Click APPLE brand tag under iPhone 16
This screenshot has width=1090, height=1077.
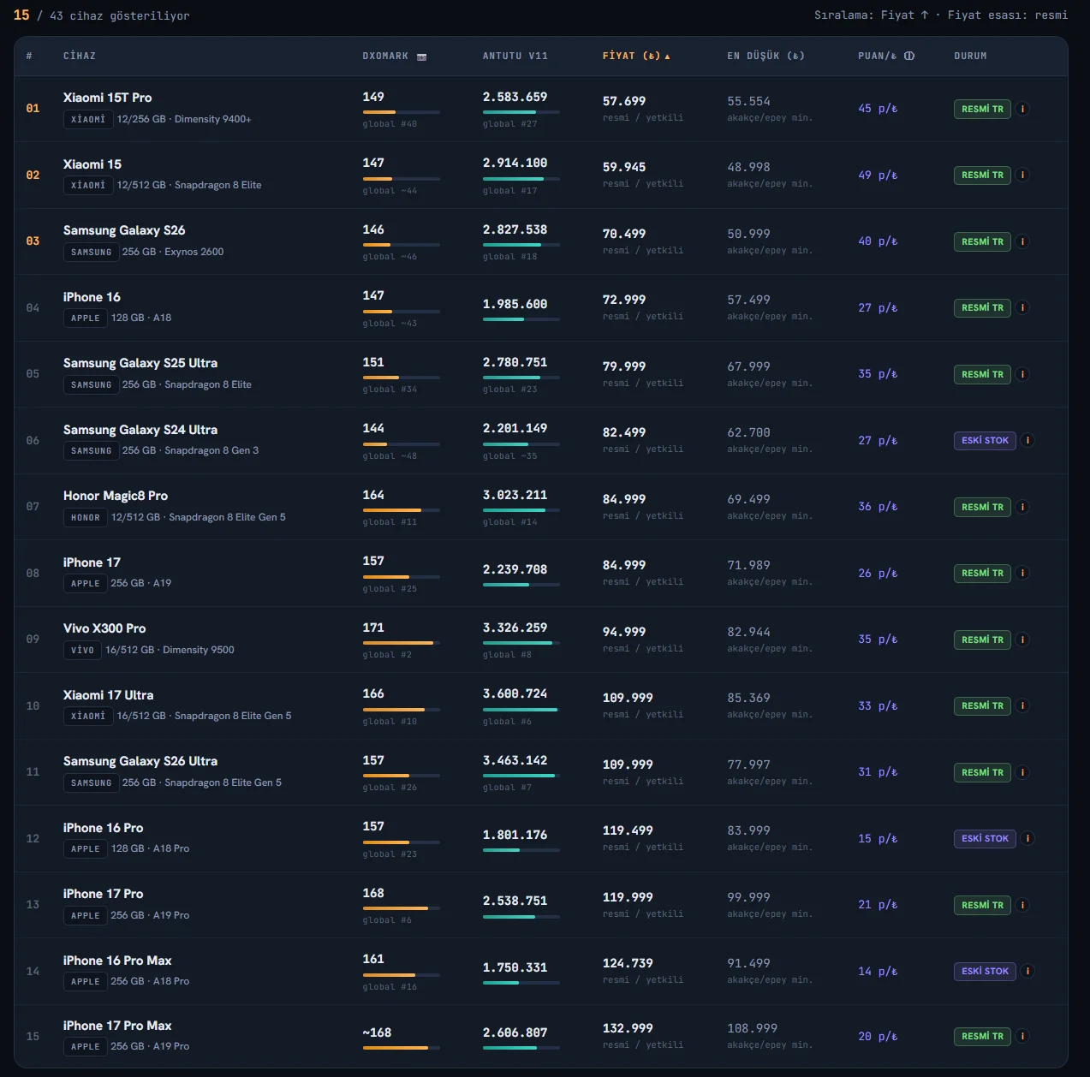[x=85, y=318]
